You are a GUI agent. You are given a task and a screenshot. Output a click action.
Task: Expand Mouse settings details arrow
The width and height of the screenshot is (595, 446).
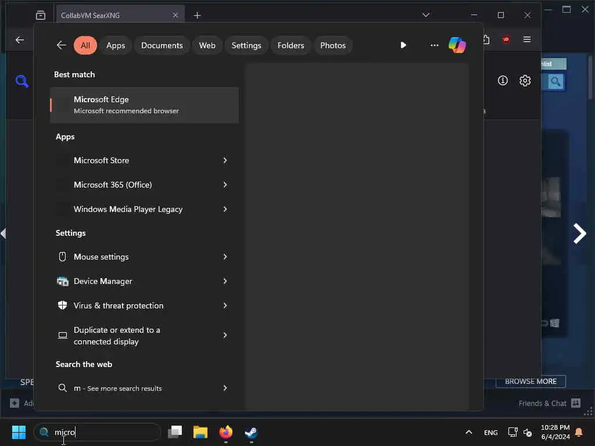(x=225, y=257)
